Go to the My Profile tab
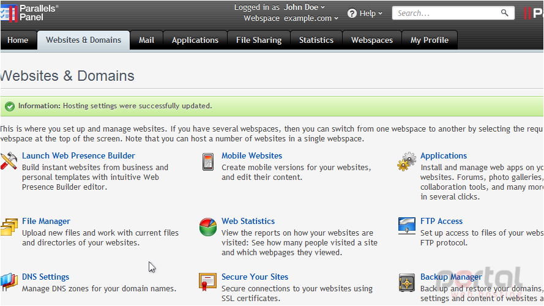Viewport: 544px width, 306px height. (430, 40)
